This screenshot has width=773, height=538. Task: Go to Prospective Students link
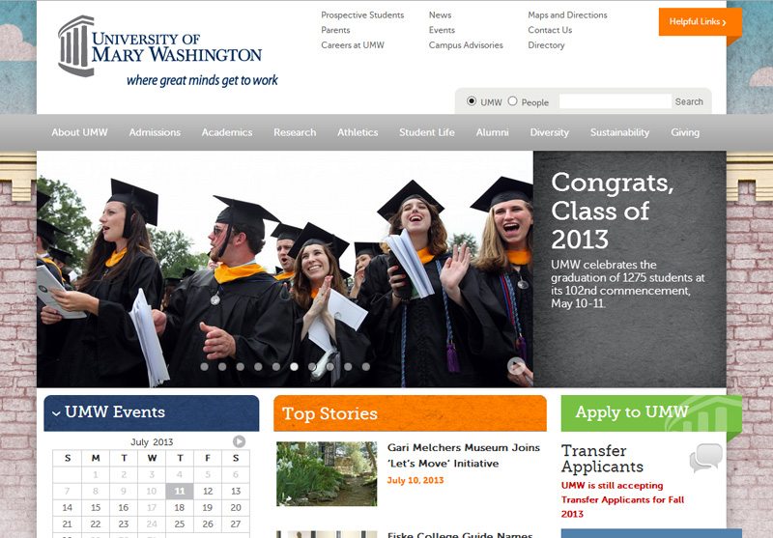[362, 15]
